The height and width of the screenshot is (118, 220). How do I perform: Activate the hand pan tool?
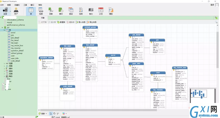[54, 114]
